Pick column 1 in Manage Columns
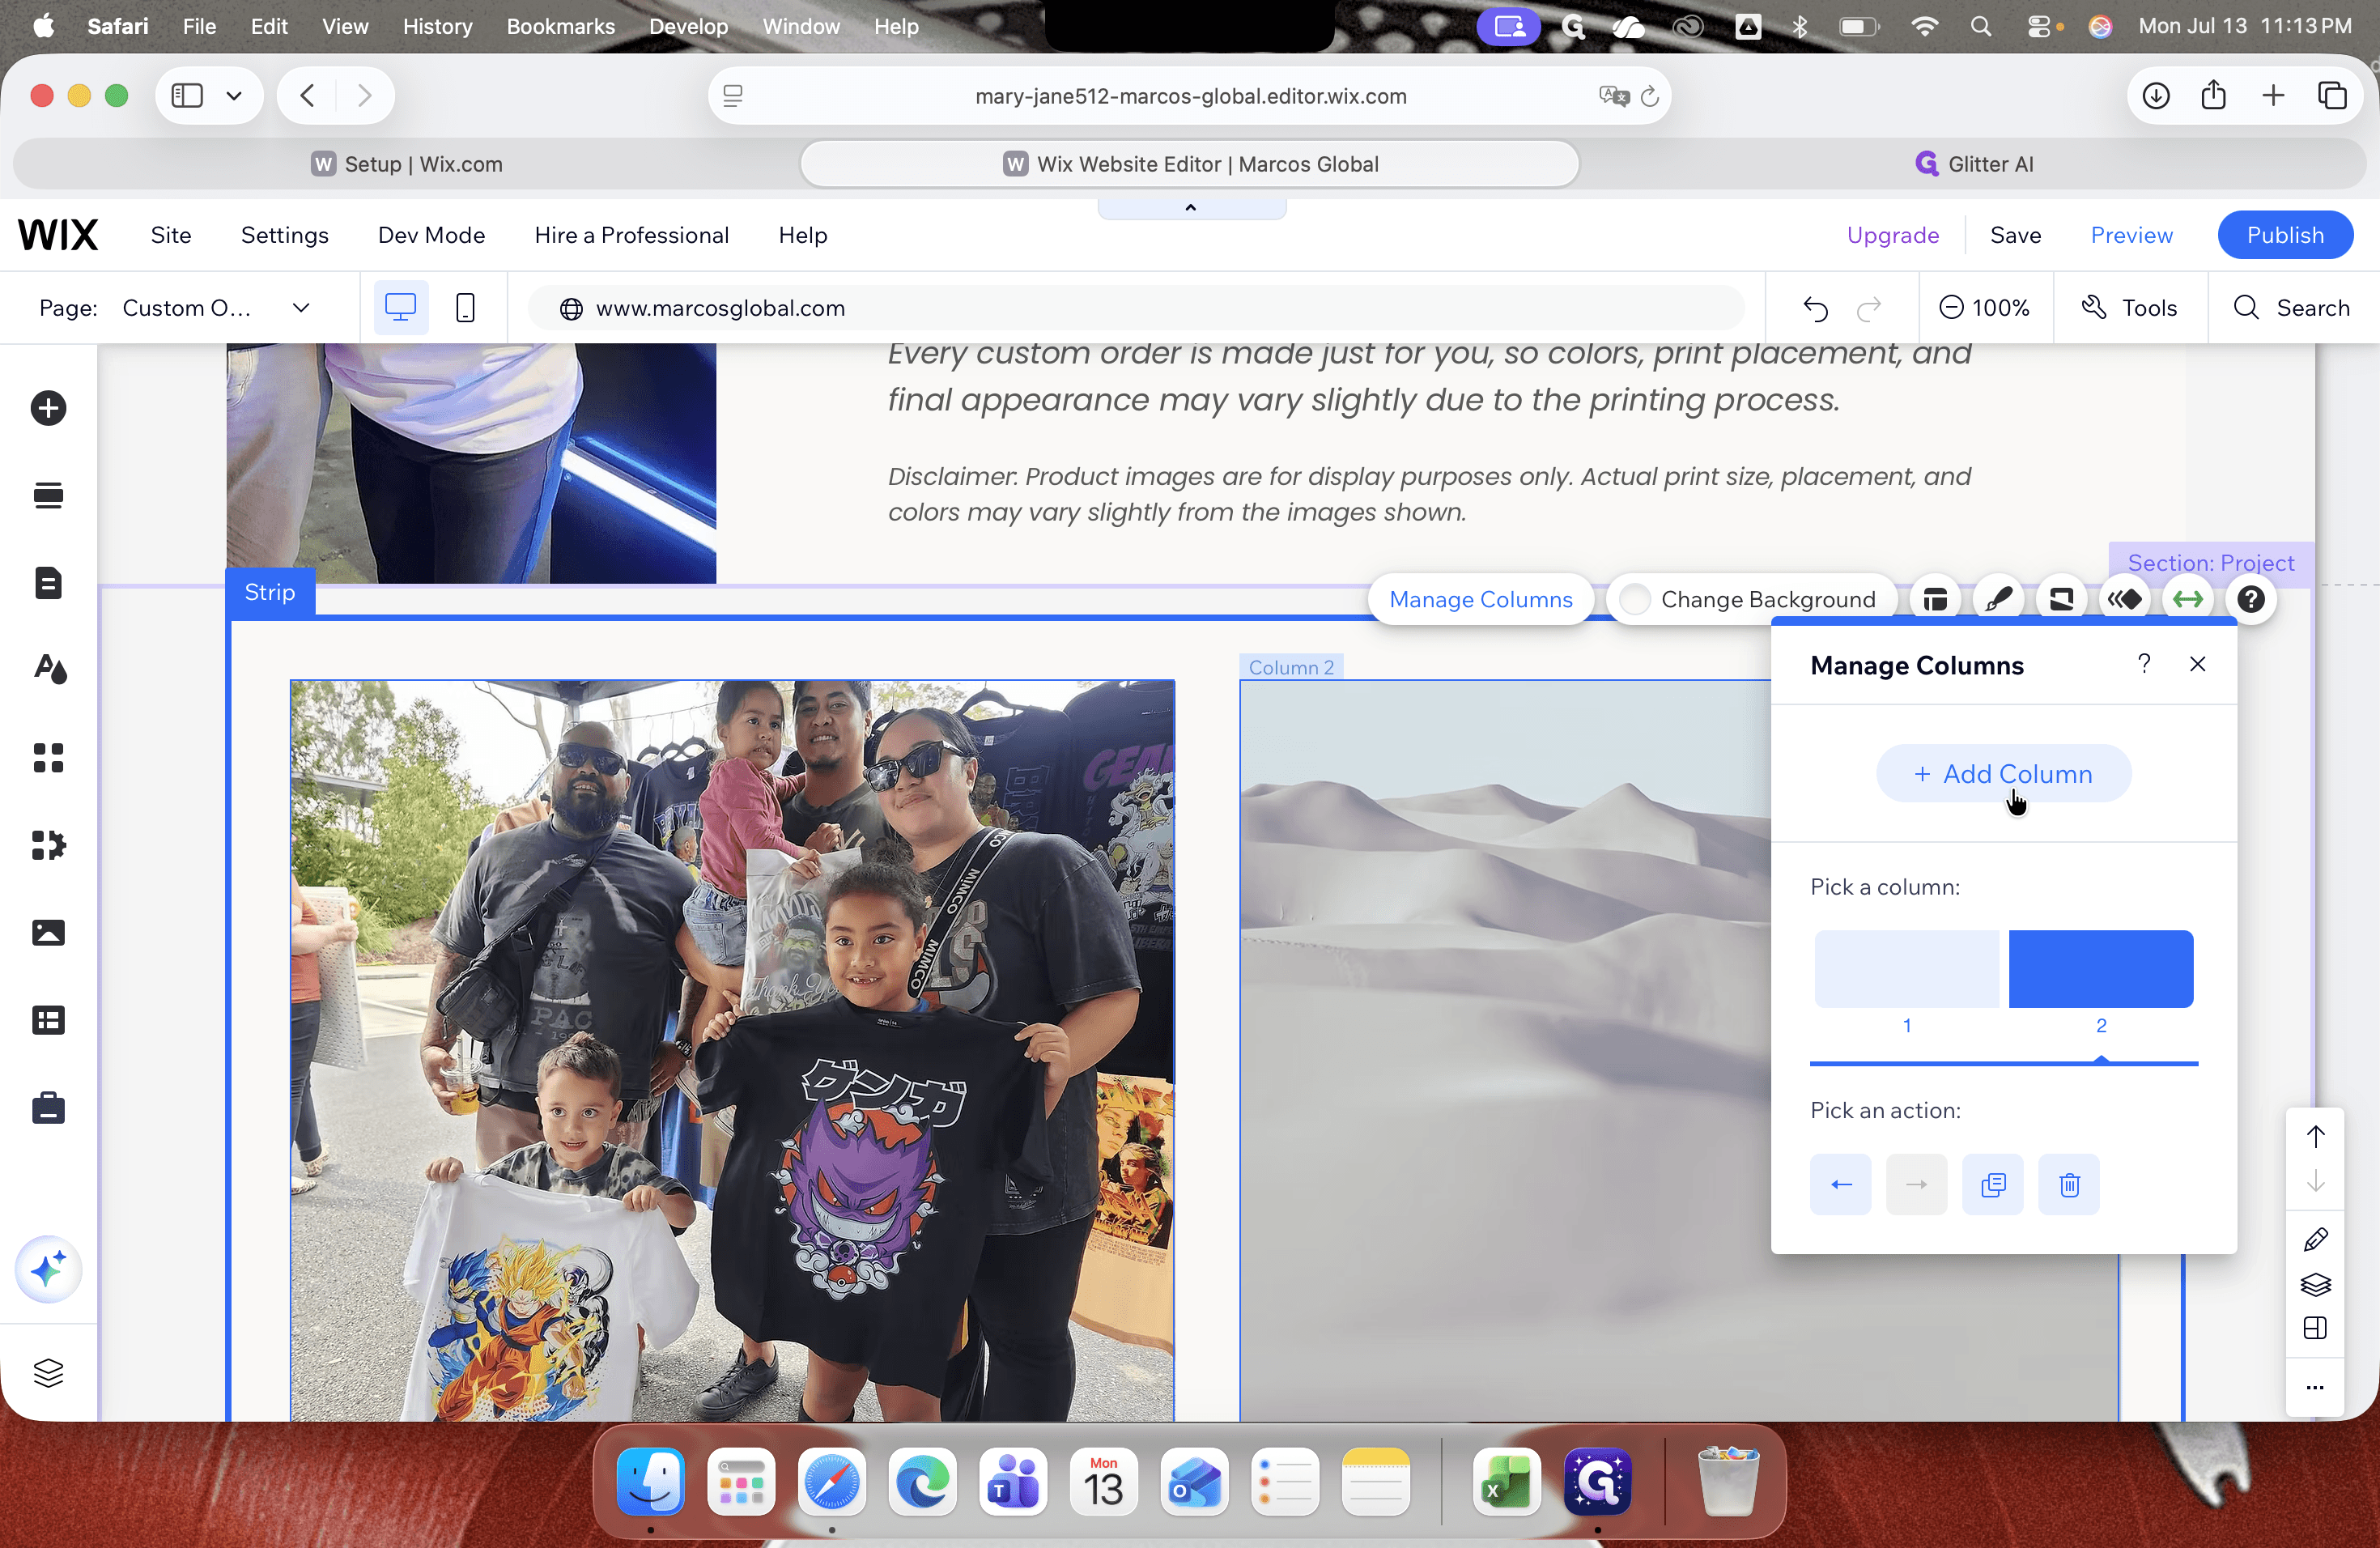 tap(1906, 968)
